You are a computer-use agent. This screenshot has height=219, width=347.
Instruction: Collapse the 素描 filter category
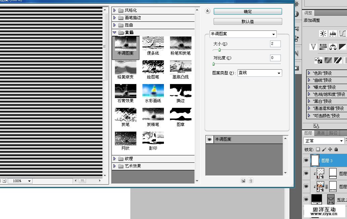click(x=115, y=32)
